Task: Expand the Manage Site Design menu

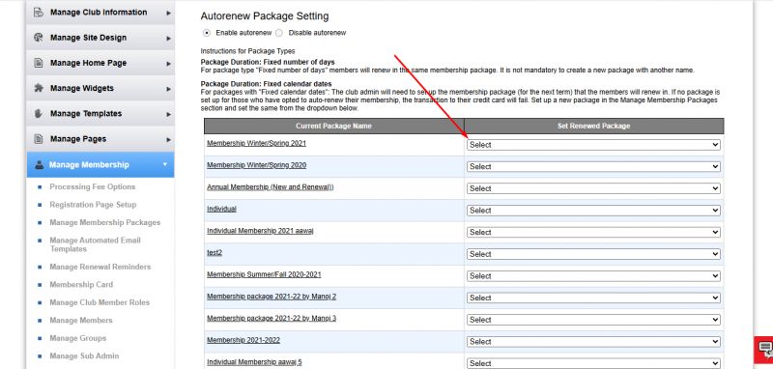Action: (x=168, y=38)
